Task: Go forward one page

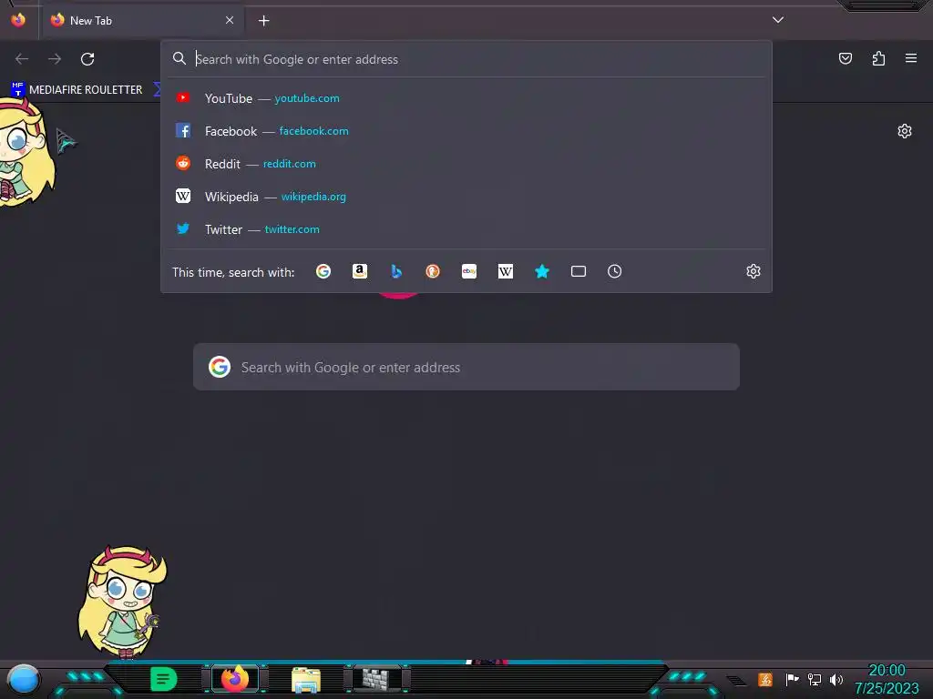Action: pos(55,59)
